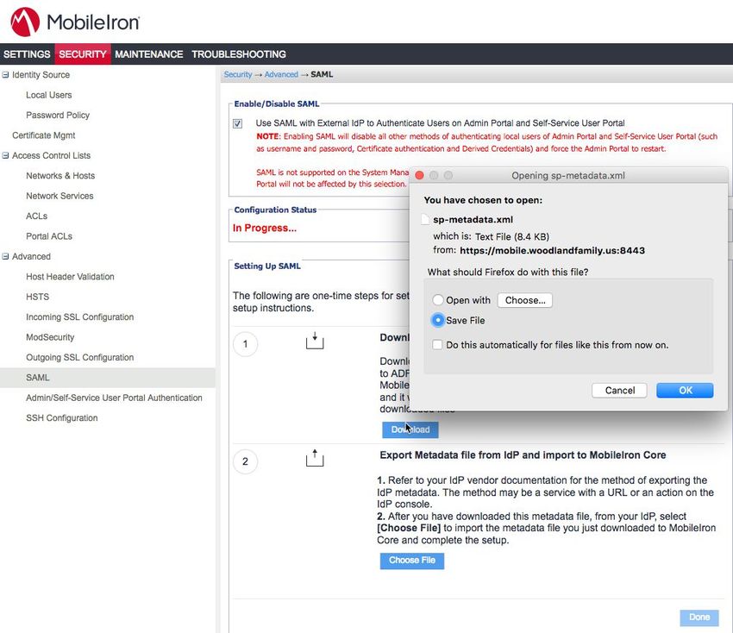The height and width of the screenshot is (633, 733).
Task: Open the SECURITY tab
Action: 83,54
